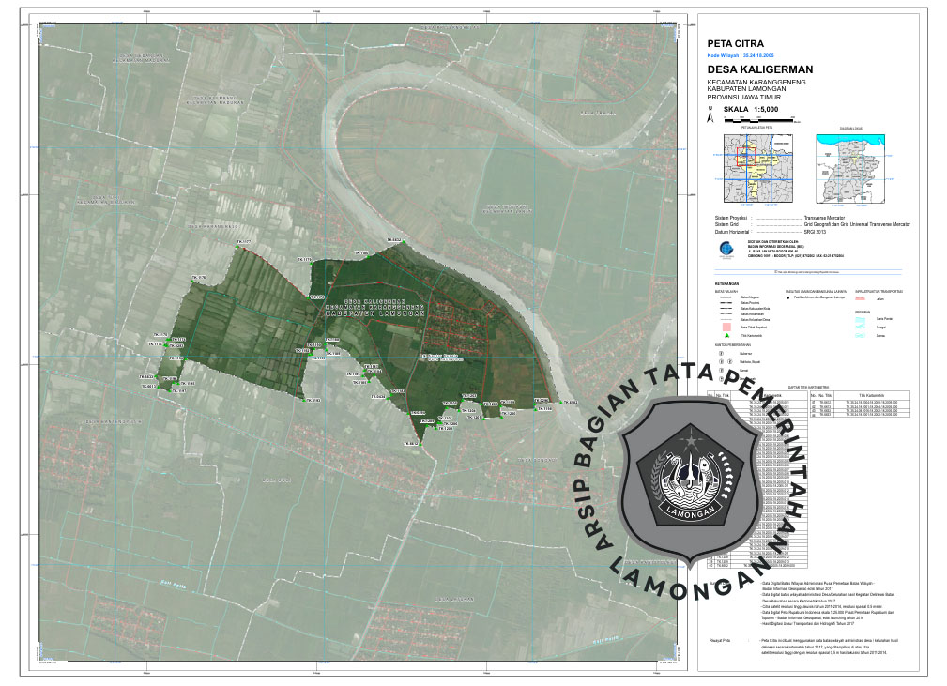Screen dimensions: 947x686
Task: Click the north arrow compass symbol
Action: [x=711, y=111]
